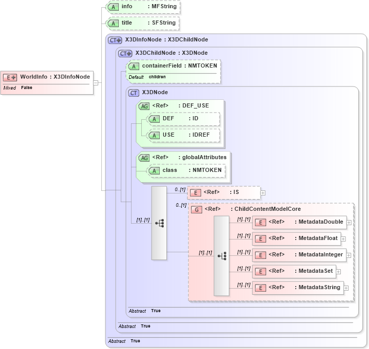Click the E icon of MetadataDouble

[261, 223]
